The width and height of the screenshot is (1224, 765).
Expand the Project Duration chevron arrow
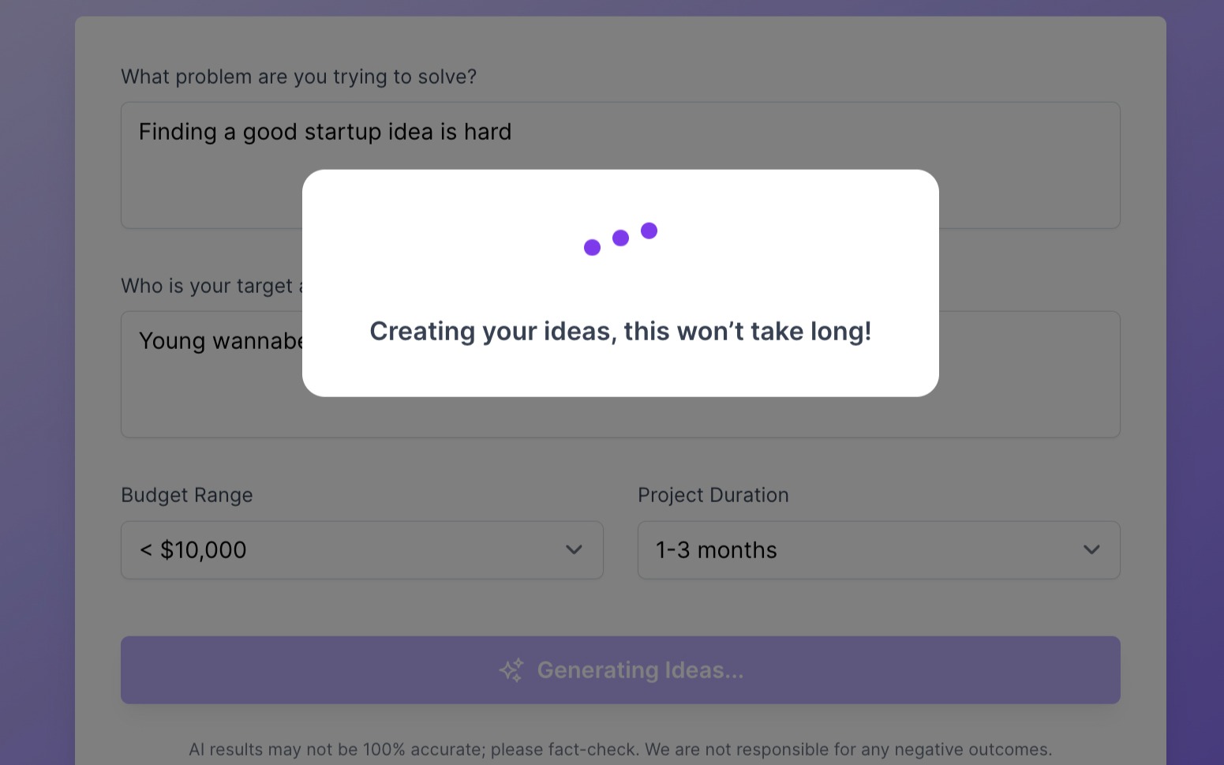1091,550
